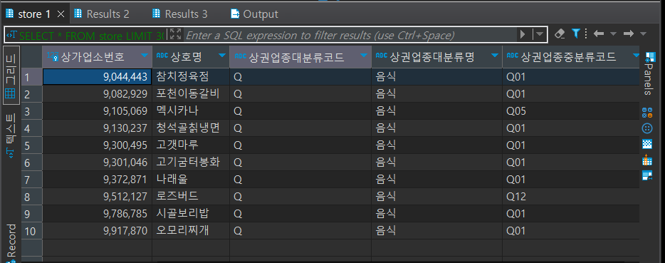
Task: Click the orange-and-blue table panel icon
Action: [647, 160]
